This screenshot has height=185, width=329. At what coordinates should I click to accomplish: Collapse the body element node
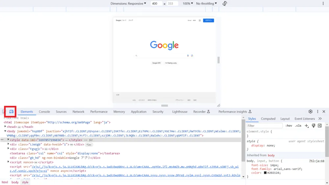5,131
